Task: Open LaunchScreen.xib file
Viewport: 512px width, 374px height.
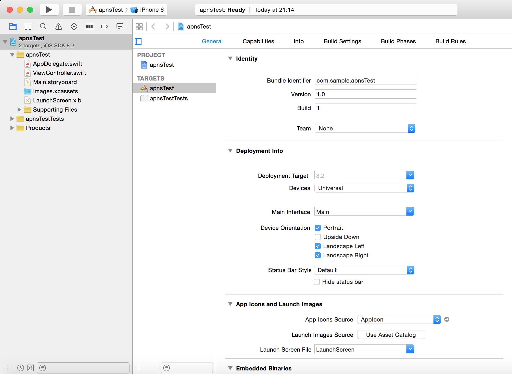Action: point(53,100)
